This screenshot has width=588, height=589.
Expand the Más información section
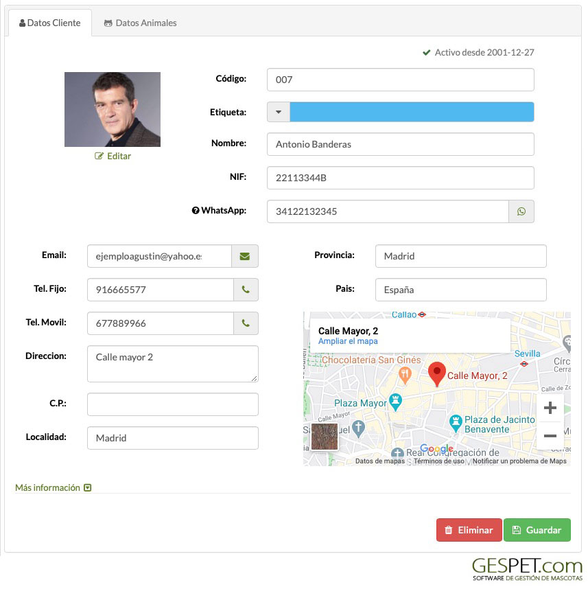click(x=53, y=487)
